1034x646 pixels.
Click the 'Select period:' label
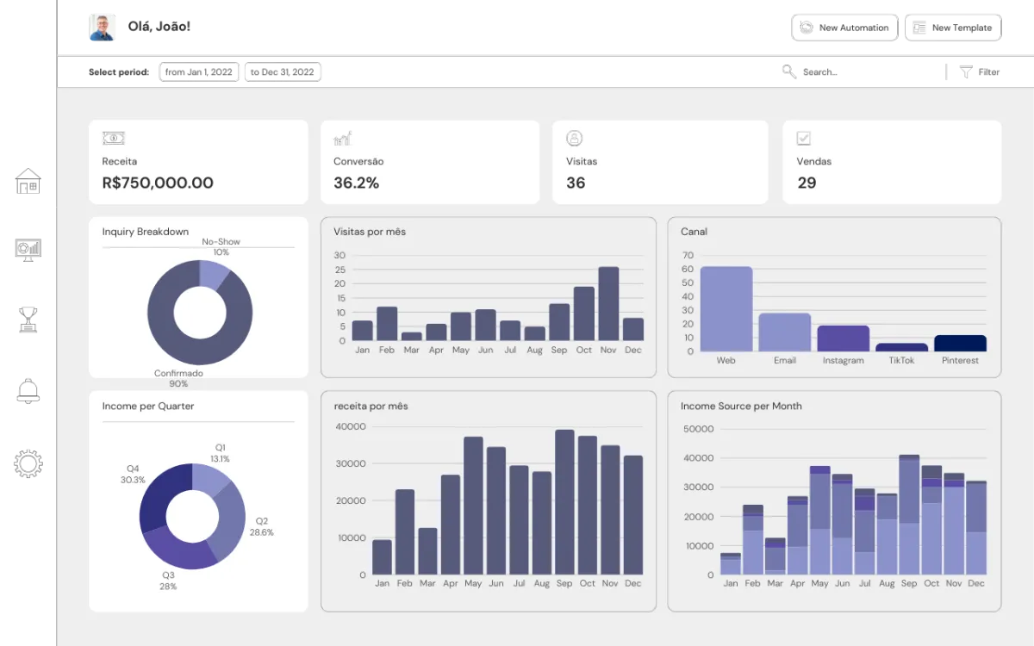click(119, 72)
